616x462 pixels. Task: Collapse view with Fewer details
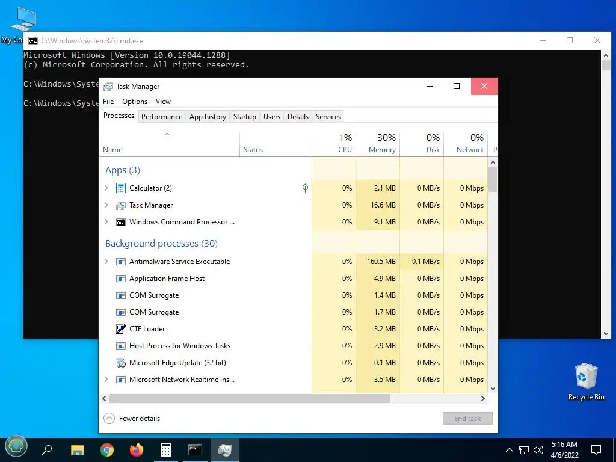pyautogui.click(x=132, y=419)
